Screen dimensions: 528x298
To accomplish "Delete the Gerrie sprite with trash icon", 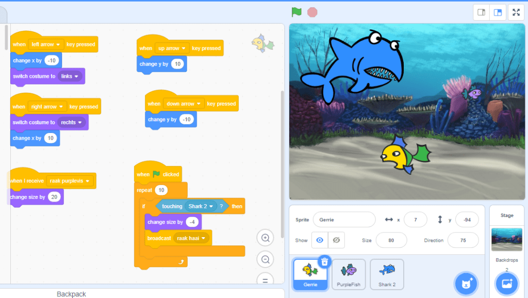I will [324, 262].
